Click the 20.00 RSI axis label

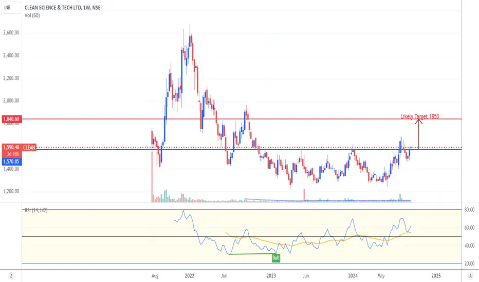click(x=470, y=264)
